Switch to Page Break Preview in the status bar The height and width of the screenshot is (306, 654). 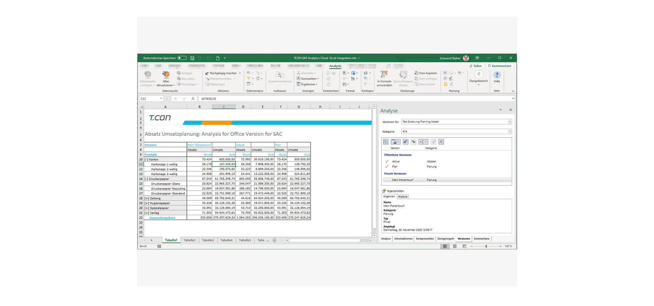pos(464,246)
